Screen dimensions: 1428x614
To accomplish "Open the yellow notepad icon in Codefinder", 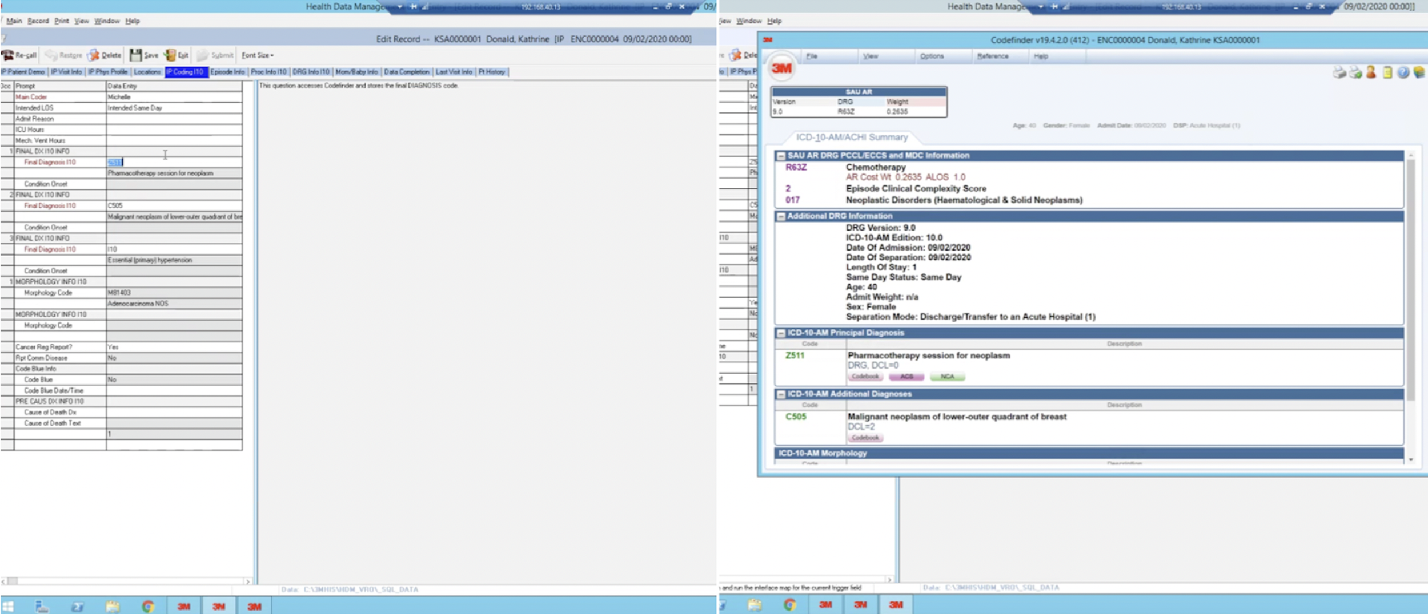I will (1387, 72).
